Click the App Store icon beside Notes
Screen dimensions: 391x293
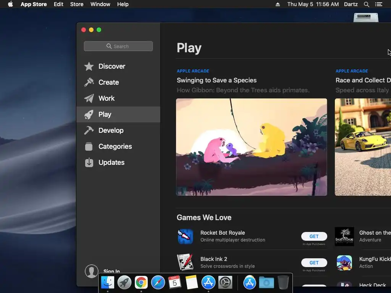pyautogui.click(x=208, y=283)
